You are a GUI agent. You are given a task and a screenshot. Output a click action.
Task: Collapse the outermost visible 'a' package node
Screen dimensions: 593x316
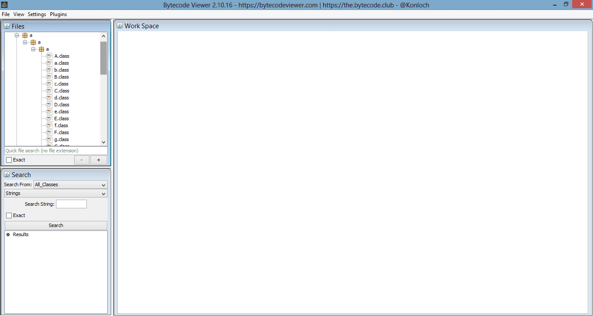[x=17, y=35]
